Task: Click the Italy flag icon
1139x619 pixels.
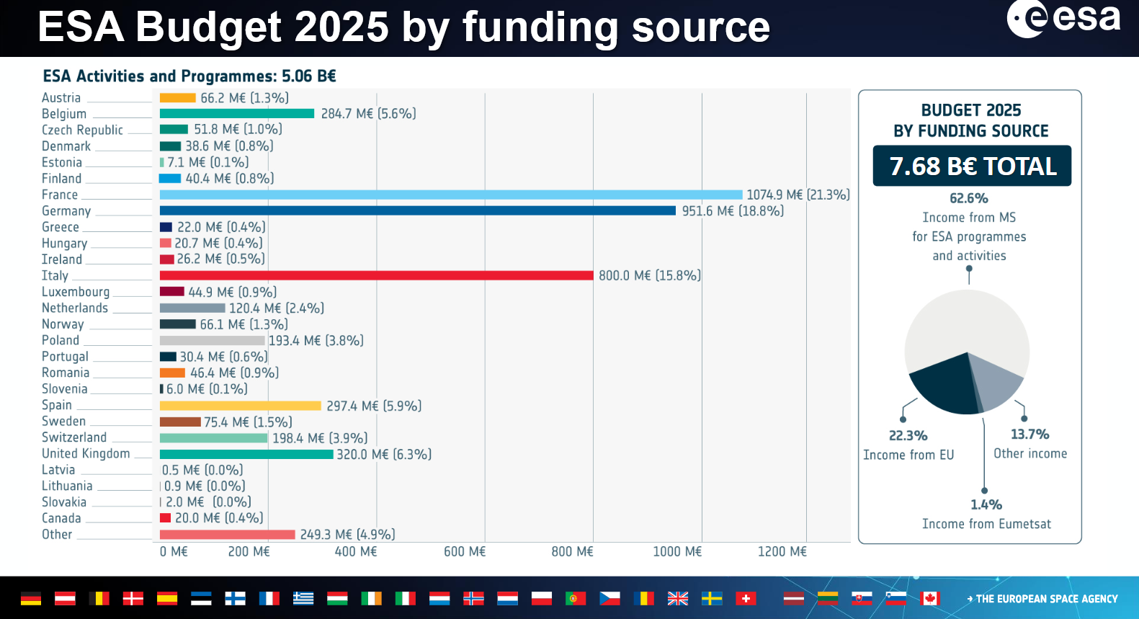Action: [406, 598]
